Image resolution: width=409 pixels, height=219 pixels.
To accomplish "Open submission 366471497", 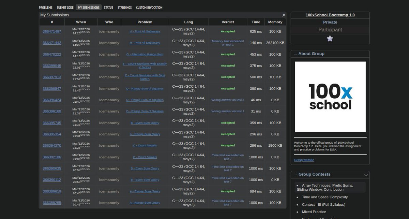I will click(x=52, y=31).
